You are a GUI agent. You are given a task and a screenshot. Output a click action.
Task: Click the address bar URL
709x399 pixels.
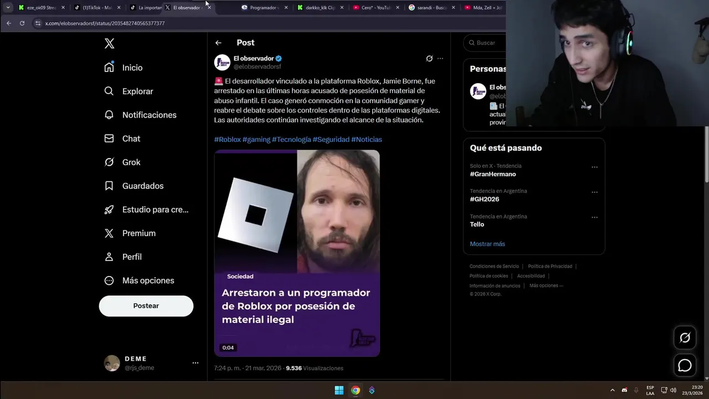pyautogui.click(x=105, y=23)
